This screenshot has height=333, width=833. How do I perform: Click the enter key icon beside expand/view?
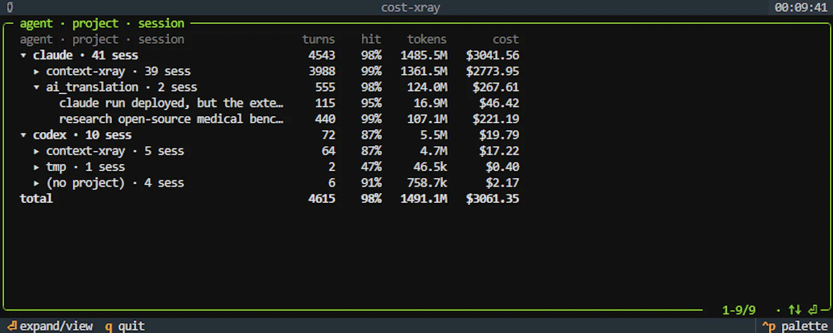tap(12, 326)
